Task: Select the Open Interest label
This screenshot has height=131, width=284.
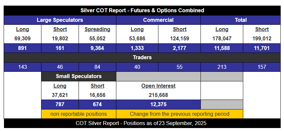Action: [158, 86]
